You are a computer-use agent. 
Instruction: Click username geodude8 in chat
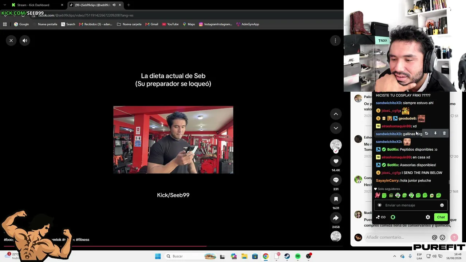[x=407, y=119]
